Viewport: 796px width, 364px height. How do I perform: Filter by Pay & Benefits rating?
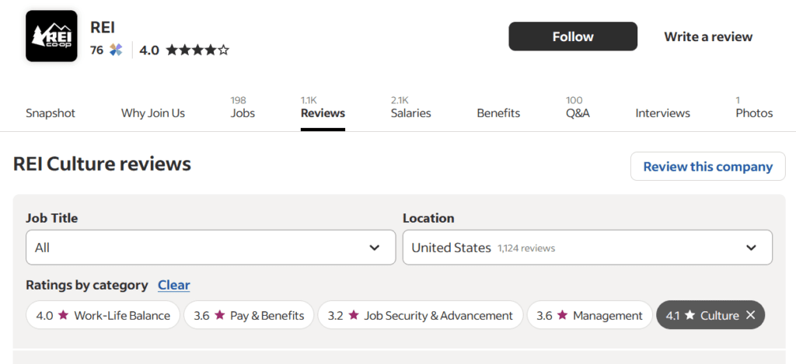pos(249,315)
